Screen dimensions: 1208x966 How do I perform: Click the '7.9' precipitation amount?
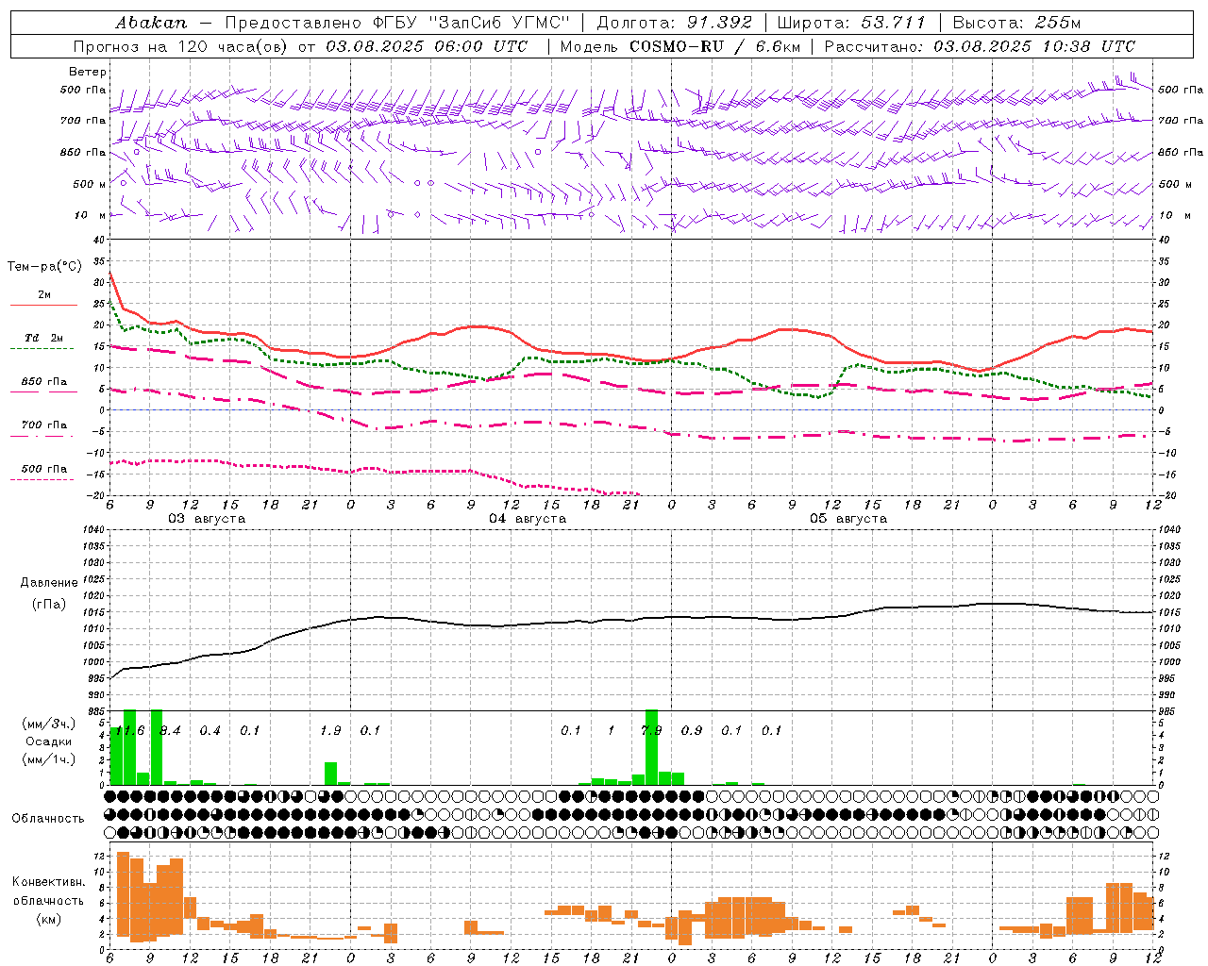point(651,730)
